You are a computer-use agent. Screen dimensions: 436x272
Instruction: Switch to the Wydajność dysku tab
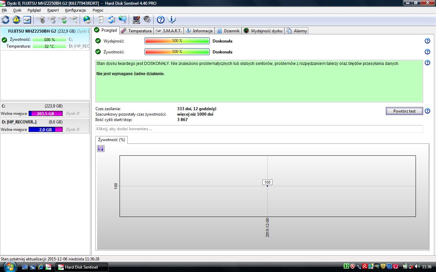point(263,31)
